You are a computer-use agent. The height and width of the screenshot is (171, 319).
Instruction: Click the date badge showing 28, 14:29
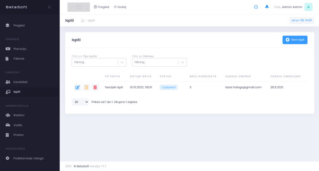(302, 20)
